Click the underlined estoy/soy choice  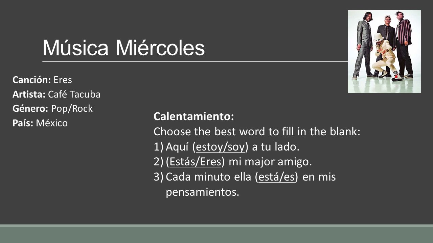[220, 147]
